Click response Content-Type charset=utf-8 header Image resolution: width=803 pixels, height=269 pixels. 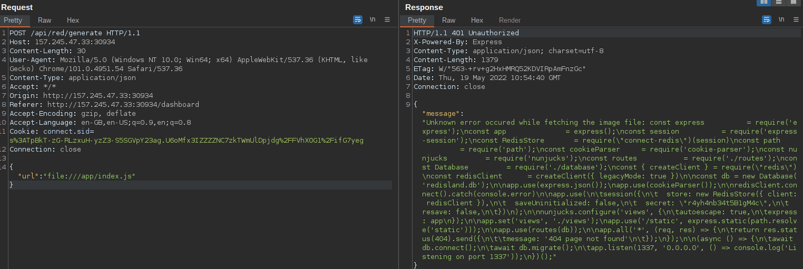508,51
